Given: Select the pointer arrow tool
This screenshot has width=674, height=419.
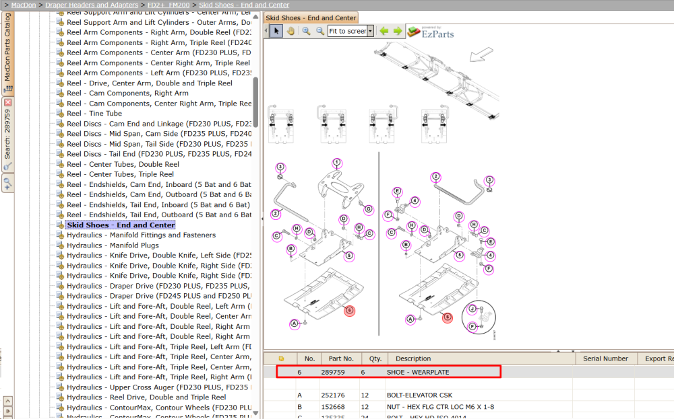Looking at the screenshot, I should coord(276,31).
